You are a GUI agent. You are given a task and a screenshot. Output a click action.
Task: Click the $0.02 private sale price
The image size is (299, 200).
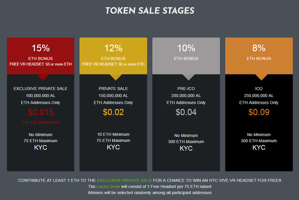coord(113,112)
